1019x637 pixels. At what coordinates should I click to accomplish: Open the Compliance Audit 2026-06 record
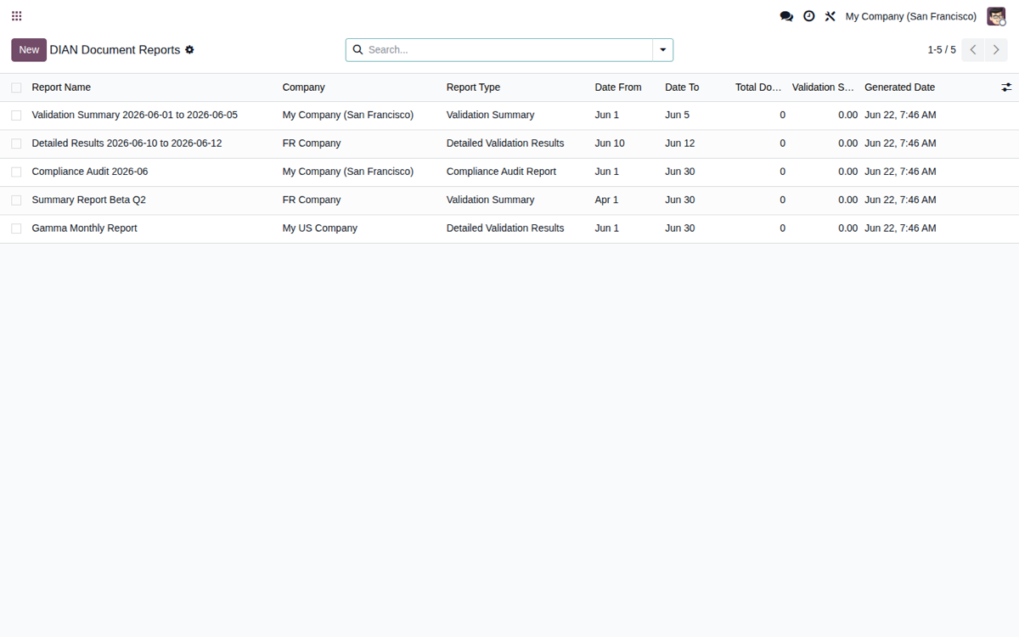89,172
